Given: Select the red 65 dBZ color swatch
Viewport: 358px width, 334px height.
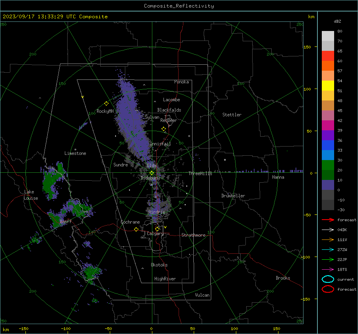Looking at the screenshot, I should [x=328, y=56].
